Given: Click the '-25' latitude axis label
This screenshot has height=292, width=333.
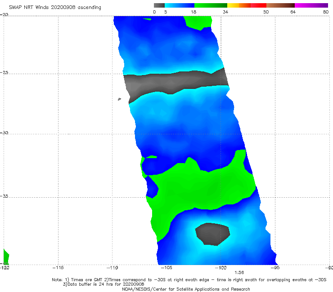Looking at the screenshot, I should pyautogui.click(x=4, y=72).
